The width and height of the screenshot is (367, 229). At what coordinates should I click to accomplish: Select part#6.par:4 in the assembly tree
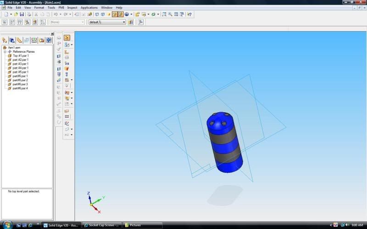coord(20,88)
